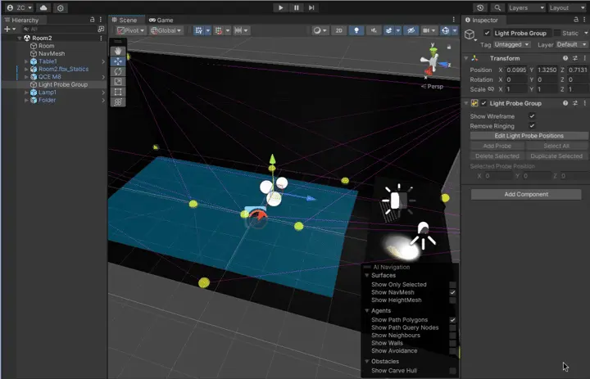Screen dimensions: 590x379
Task: Toggle scene visibility eye icon
Action: tap(411, 30)
